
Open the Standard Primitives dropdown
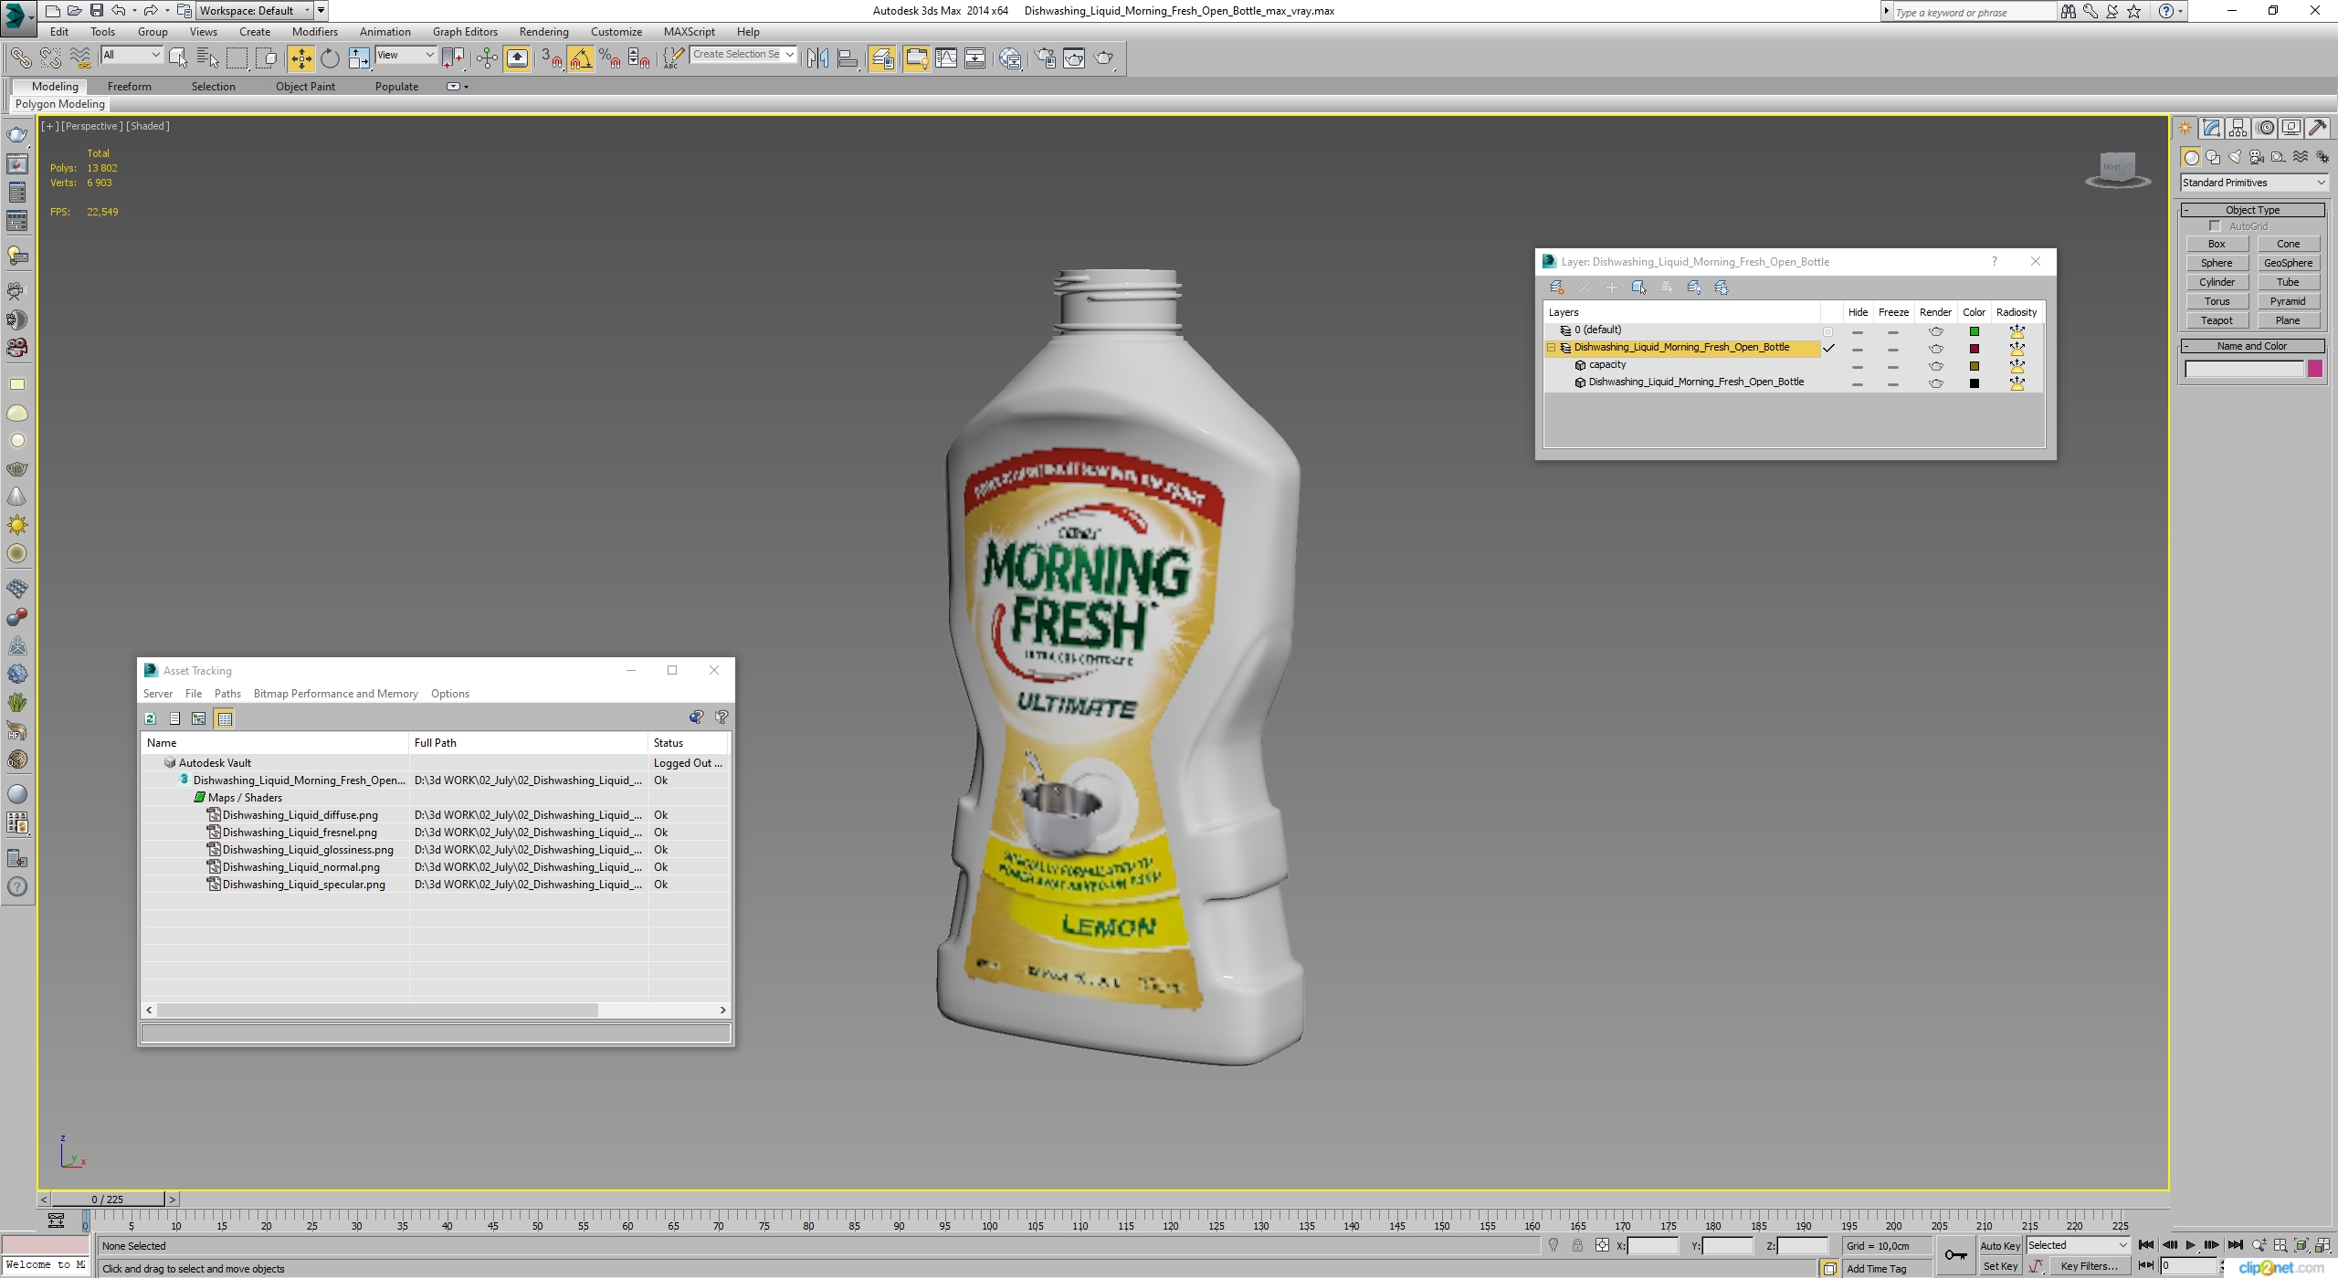[x=2253, y=183]
